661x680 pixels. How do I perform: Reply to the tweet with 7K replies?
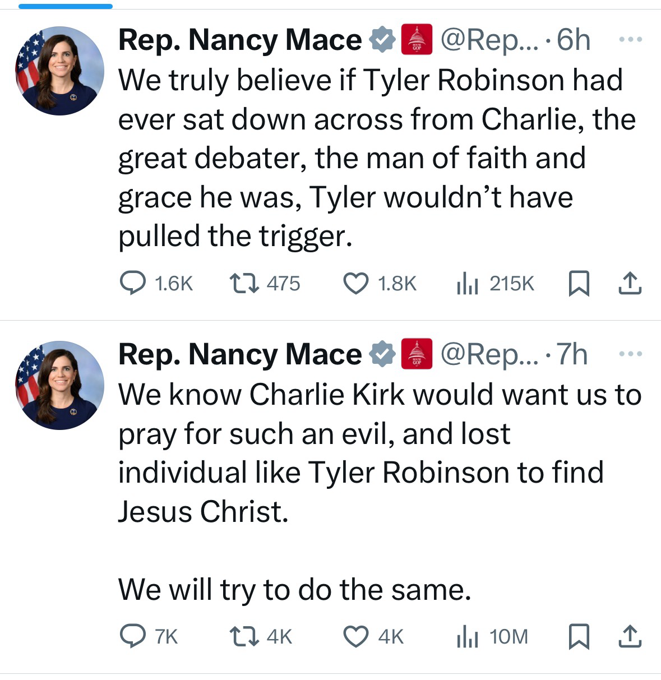[132, 637]
